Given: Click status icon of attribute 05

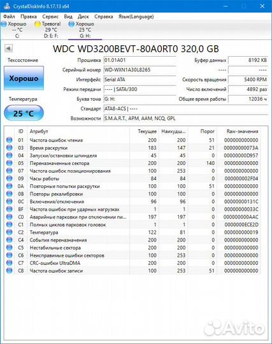Looking at the screenshot, I should [9, 163].
